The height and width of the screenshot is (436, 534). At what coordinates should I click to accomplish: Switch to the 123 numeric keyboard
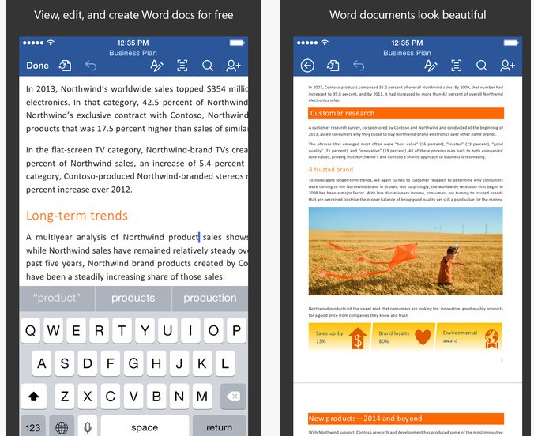(x=33, y=427)
